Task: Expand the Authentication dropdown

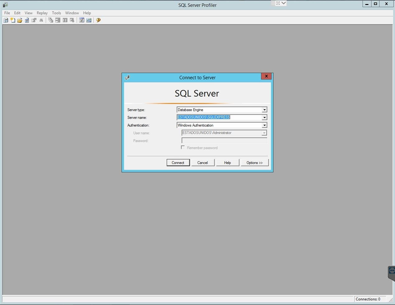Action: pyautogui.click(x=264, y=125)
